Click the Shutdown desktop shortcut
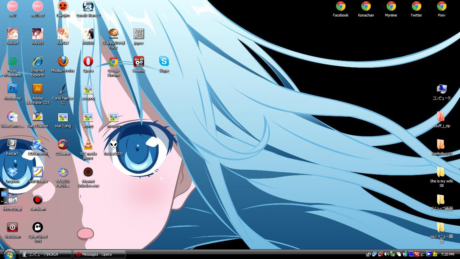This screenshot has width=460, height=259. (12, 230)
